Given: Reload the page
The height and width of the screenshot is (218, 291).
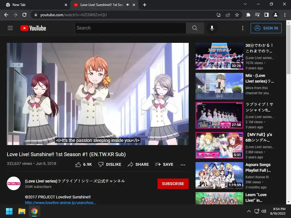Looking at the screenshot, I should [x=24, y=15].
